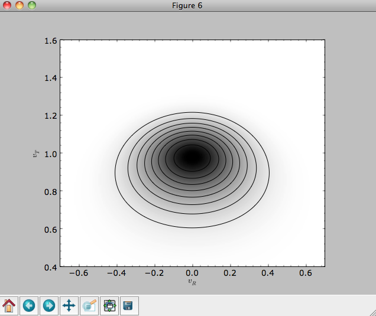Image resolution: width=376 pixels, height=316 pixels.
Task: Click the −0.6 x-axis tick label
Action: pyautogui.click(x=79, y=273)
